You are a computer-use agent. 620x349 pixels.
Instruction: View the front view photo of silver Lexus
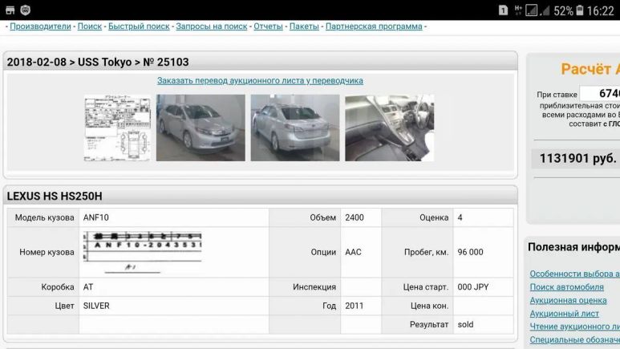201,128
